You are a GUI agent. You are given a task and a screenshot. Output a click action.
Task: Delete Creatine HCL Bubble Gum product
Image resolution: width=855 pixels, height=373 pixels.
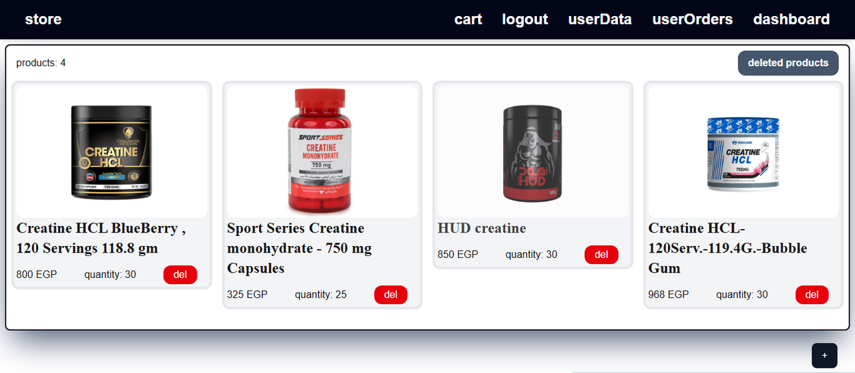pos(812,295)
